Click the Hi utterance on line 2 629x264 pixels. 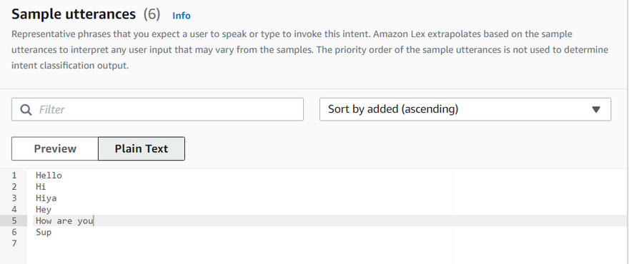tap(41, 187)
